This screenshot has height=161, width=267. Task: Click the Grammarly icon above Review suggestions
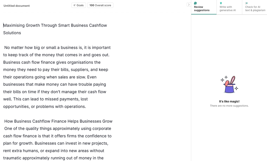point(195,3)
